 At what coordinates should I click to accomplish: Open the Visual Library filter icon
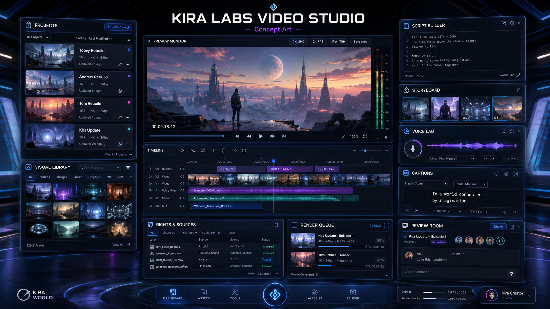click(x=128, y=167)
